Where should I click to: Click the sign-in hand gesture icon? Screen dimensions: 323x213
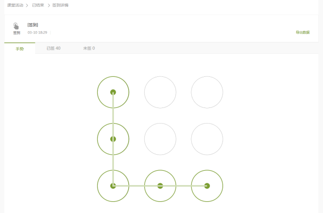16,26
